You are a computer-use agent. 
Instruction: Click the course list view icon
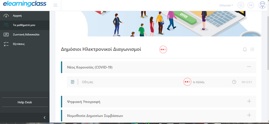coord(252,49)
